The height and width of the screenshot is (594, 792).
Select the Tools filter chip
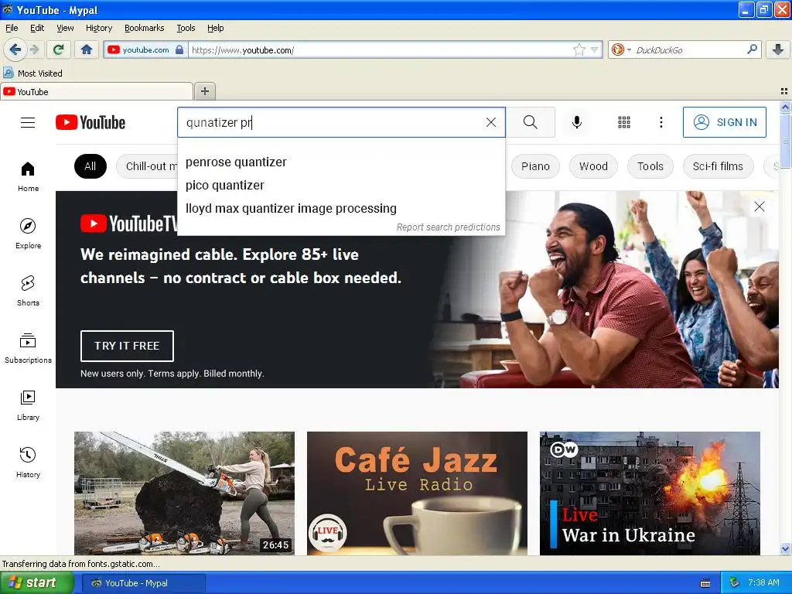650,166
